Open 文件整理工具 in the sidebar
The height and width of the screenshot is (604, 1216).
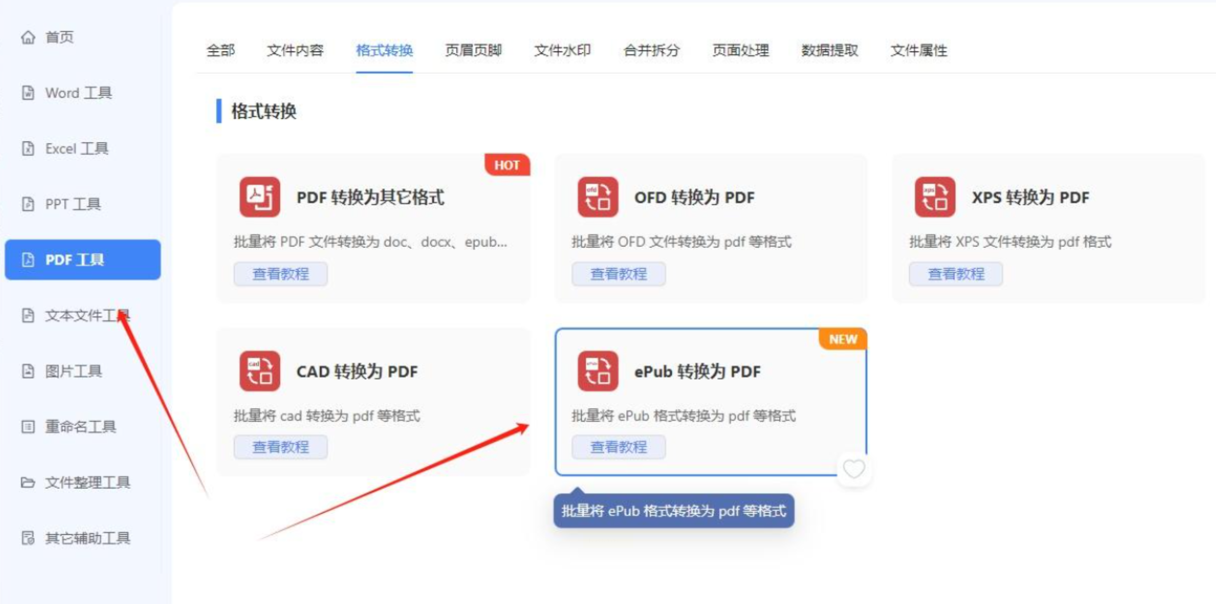pos(87,482)
